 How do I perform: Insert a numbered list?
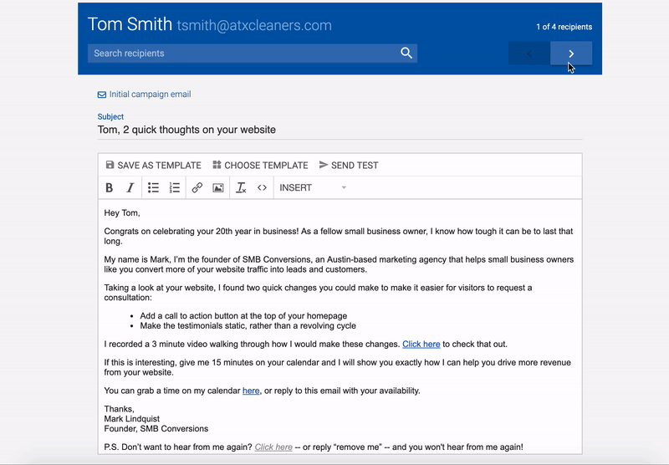(x=175, y=188)
